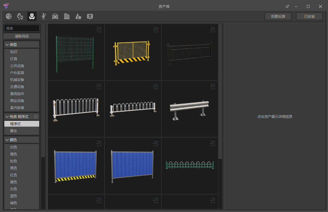Select the props/furniture category icon
This screenshot has width=328, height=212.
pyautogui.click(x=32, y=16)
